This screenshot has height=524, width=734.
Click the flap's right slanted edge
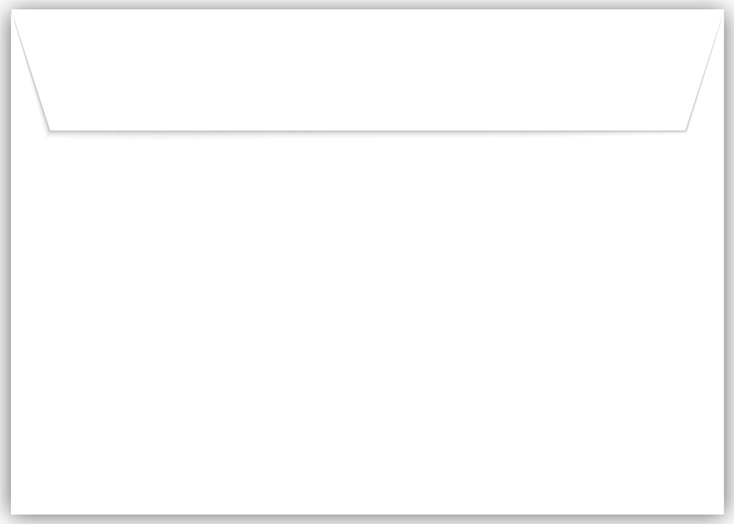point(705,72)
